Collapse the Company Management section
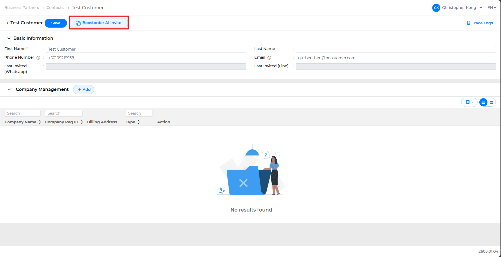 point(9,90)
